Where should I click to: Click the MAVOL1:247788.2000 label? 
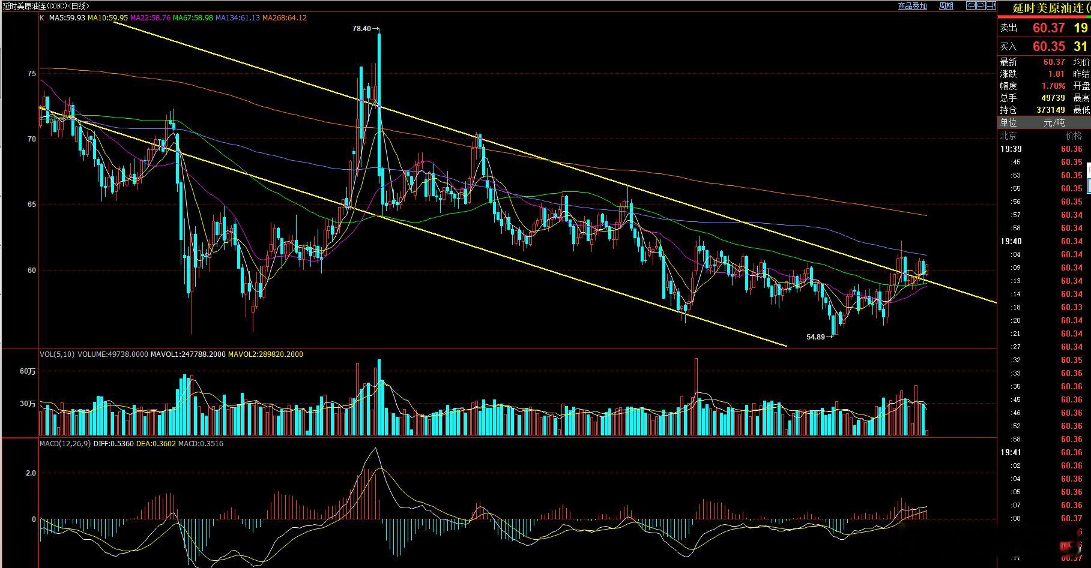189,354
